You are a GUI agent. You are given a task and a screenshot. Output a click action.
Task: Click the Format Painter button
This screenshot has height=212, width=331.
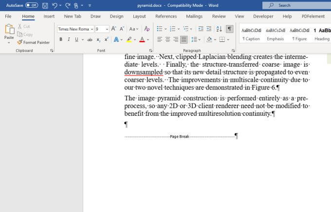[x=34, y=42]
